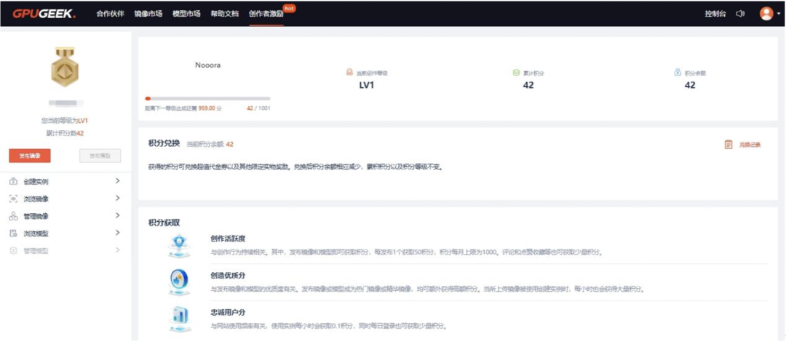Click the 42 value under 累计积分
786x347 pixels.
pyautogui.click(x=528, y=85)
